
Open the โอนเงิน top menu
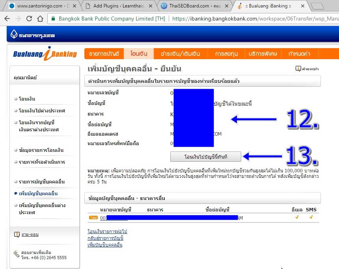click(139, 54)
